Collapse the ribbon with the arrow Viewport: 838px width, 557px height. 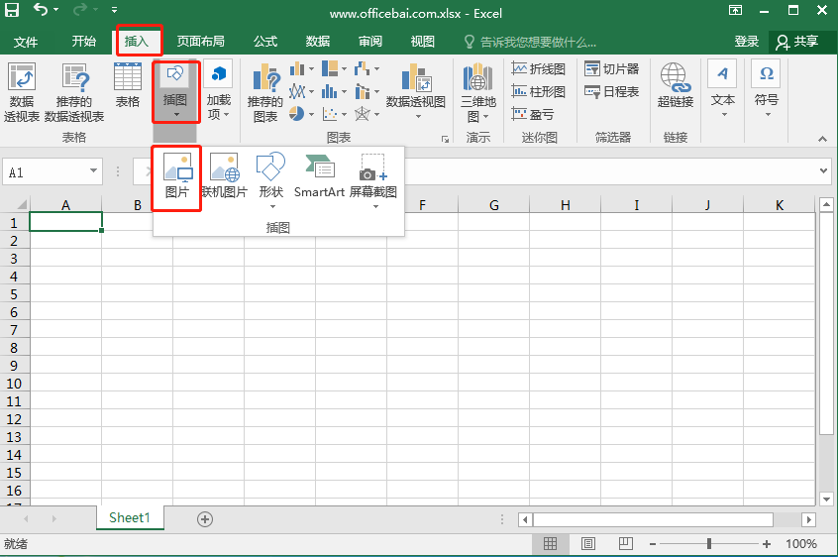point(822,139)
